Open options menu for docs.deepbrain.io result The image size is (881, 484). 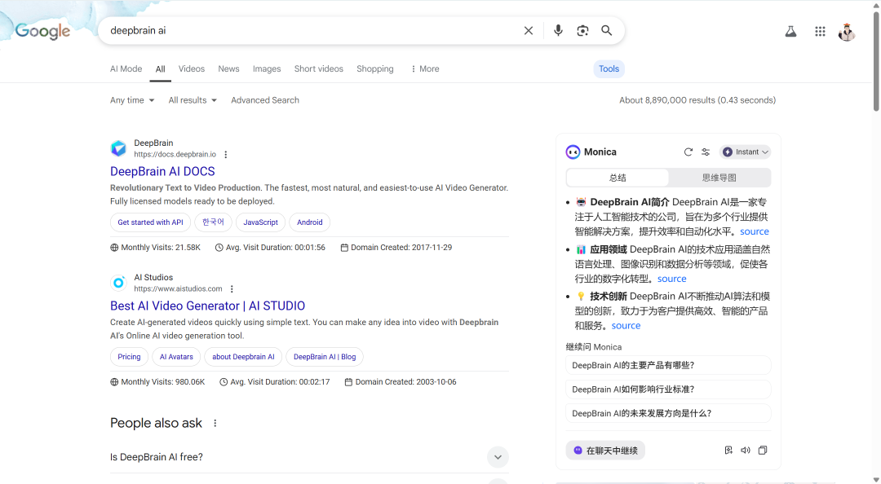[x=226, y=155]
